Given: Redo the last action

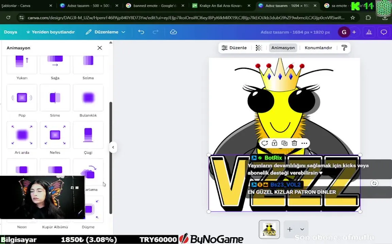Looking at the screenshot, I should [155, 32].
